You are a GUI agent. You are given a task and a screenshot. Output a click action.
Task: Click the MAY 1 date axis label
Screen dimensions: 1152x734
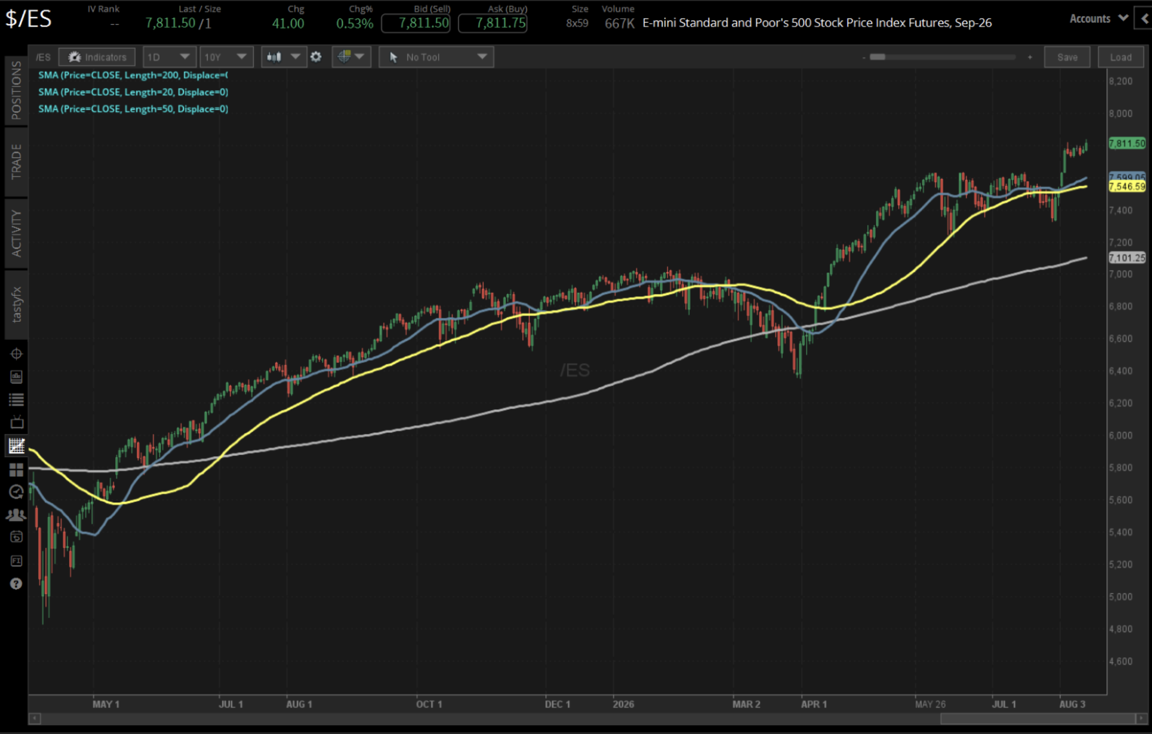pos(106,704)
